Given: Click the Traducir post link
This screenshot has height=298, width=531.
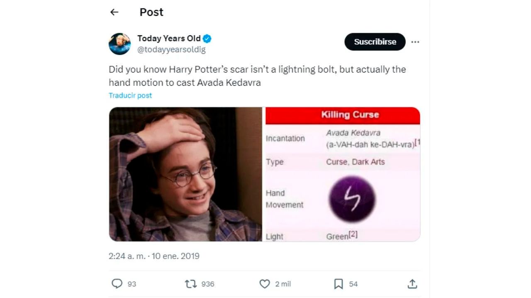Looking at the screenshot, I should (x=130, y=96).
